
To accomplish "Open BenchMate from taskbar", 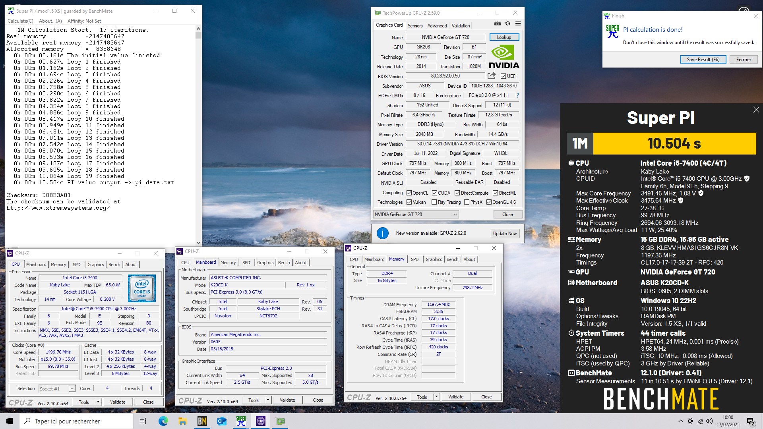I will coord(202,421).
